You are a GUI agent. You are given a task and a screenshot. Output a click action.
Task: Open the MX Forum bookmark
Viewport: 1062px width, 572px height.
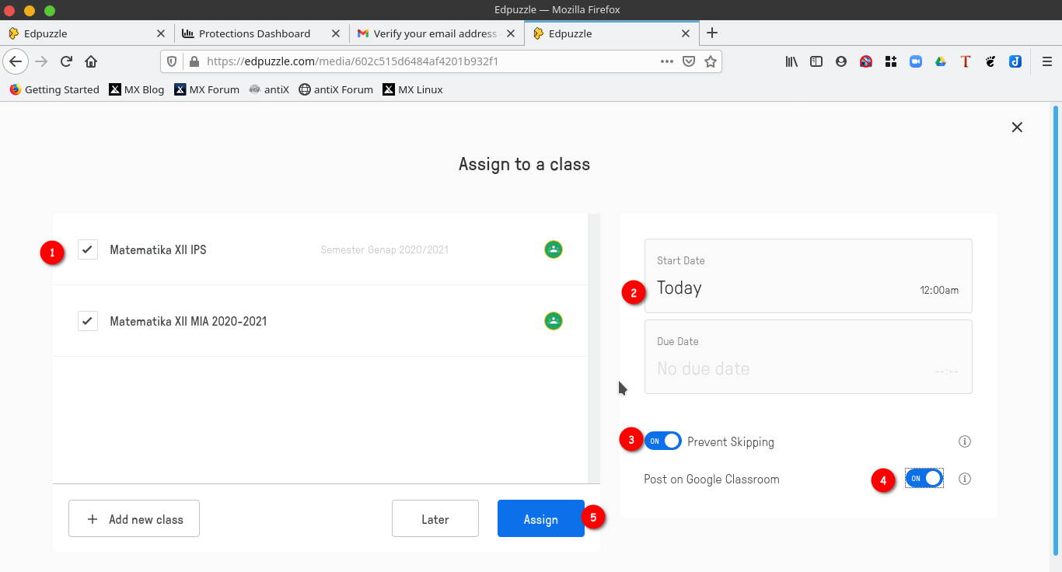coord(207,89)
